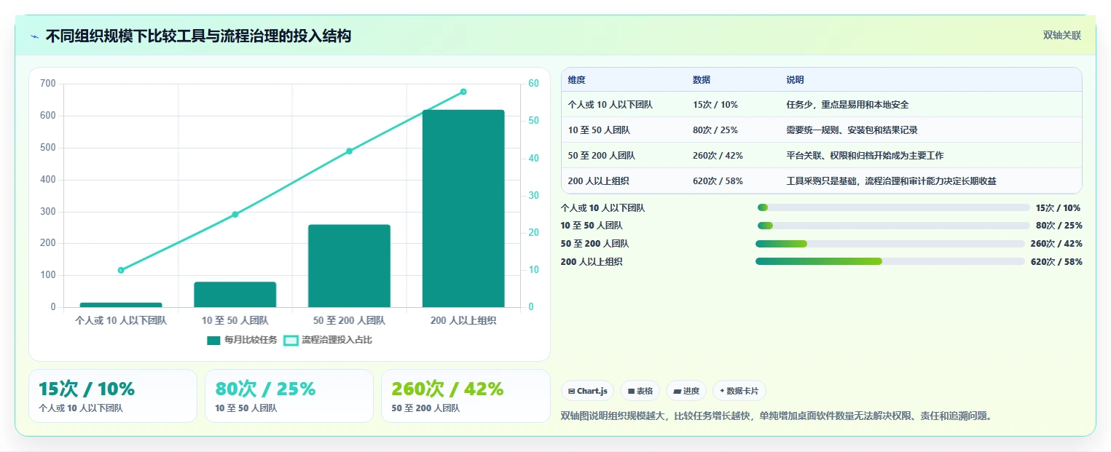Click the panel title 不同组织规模下比较工具与流程治理的投入结构
1111x452 pixels.
click(x=198, y=36)
